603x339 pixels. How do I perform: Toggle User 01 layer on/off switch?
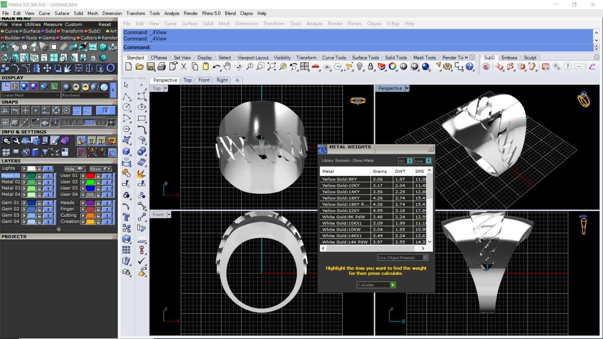click(107, 176)
